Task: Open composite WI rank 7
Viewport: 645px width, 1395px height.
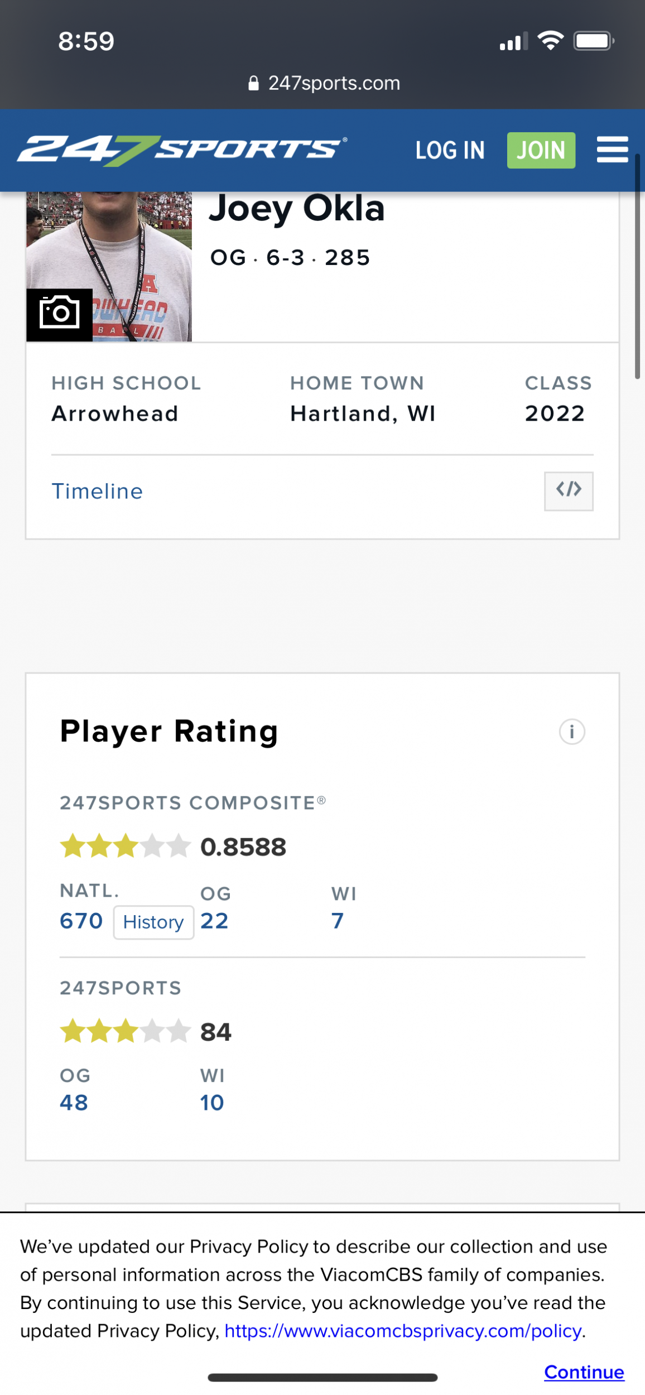Action: pyautogui.click(x=337, y=921)
